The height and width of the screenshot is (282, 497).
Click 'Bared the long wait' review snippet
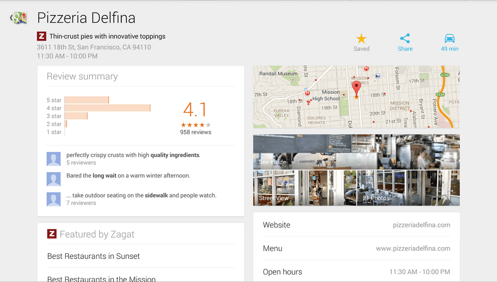tap(128, 176)
